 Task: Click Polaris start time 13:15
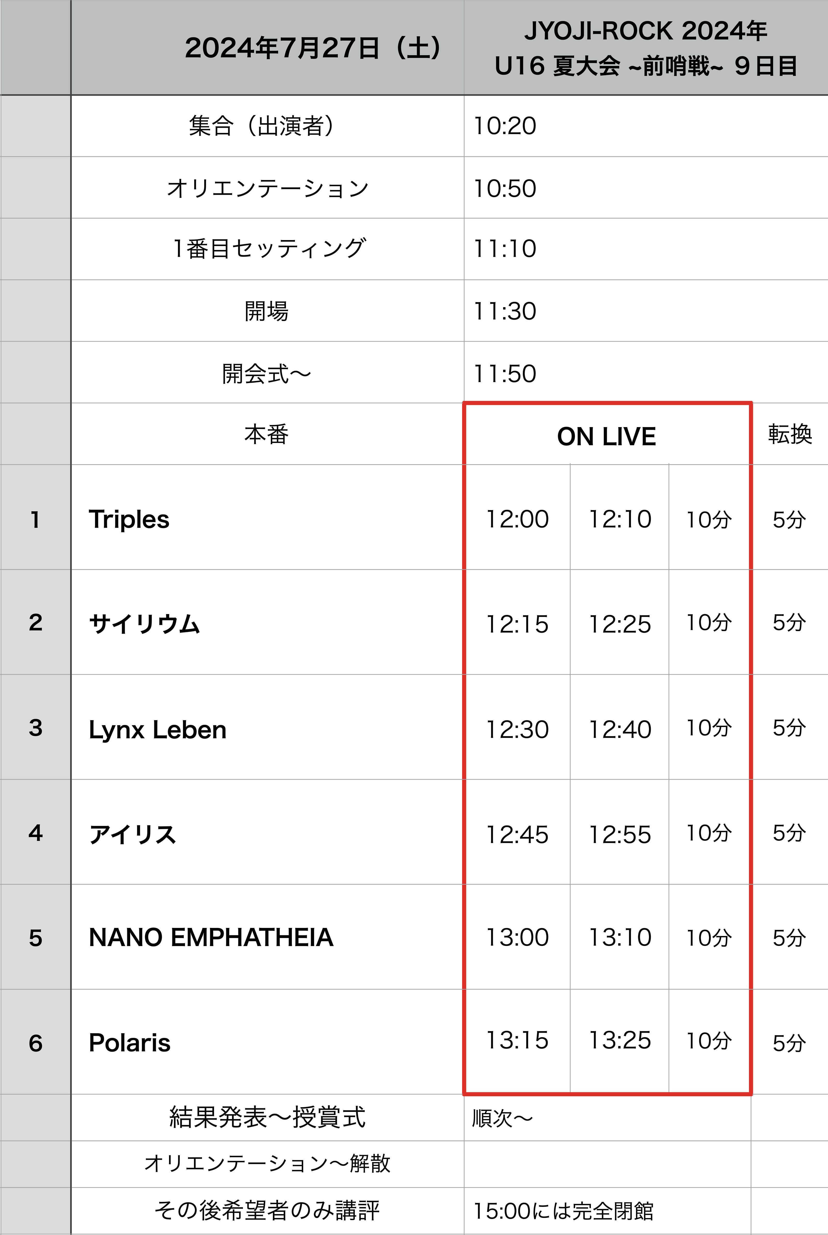pos(517,1040)
